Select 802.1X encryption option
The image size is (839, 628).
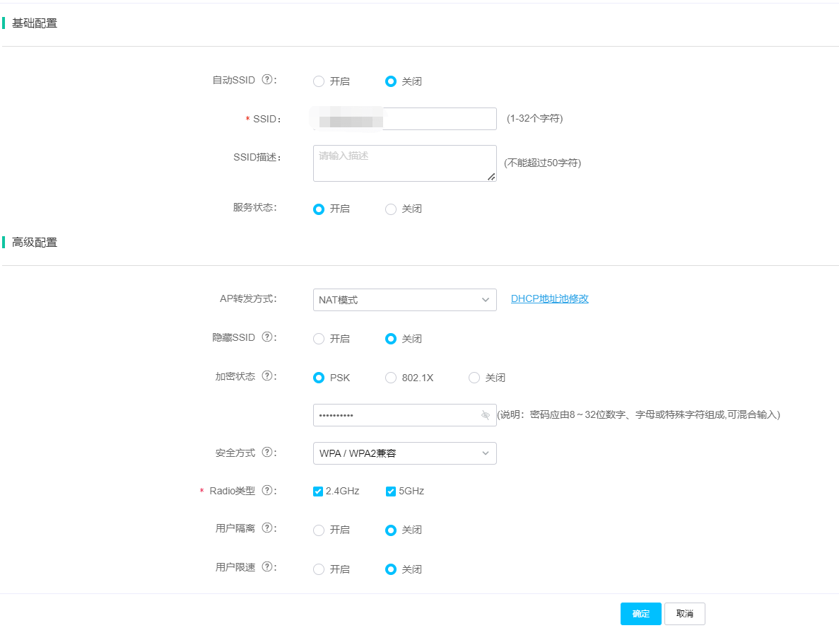pyautogui.click(x=391, y=378)
